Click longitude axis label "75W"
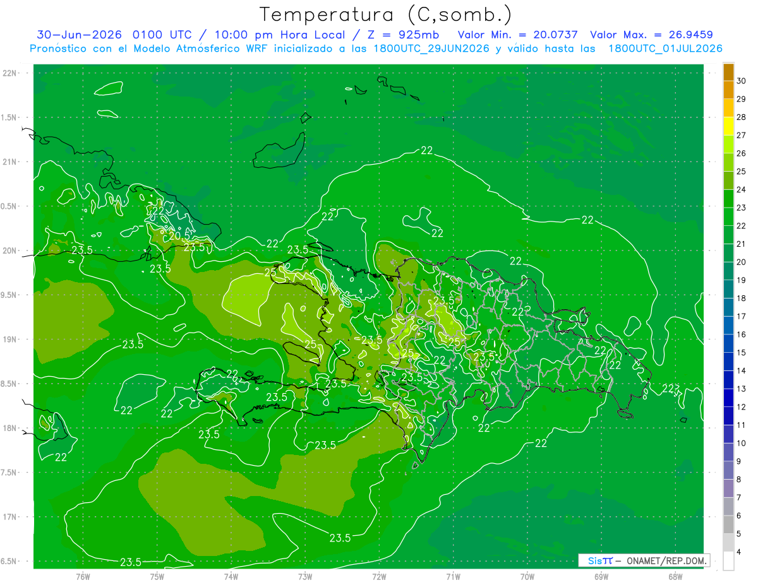This screenshot has width=758, height=585. [157, 577]
